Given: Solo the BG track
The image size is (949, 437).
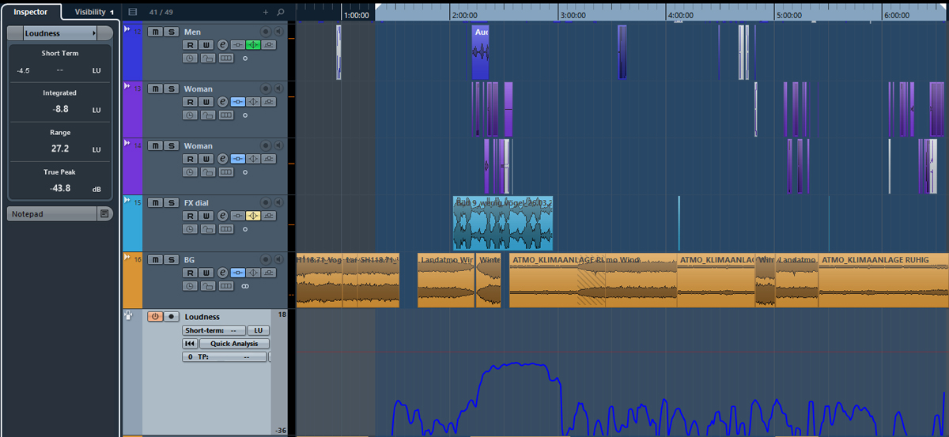Looking at the screenshot, I should [x=171, y=259].
